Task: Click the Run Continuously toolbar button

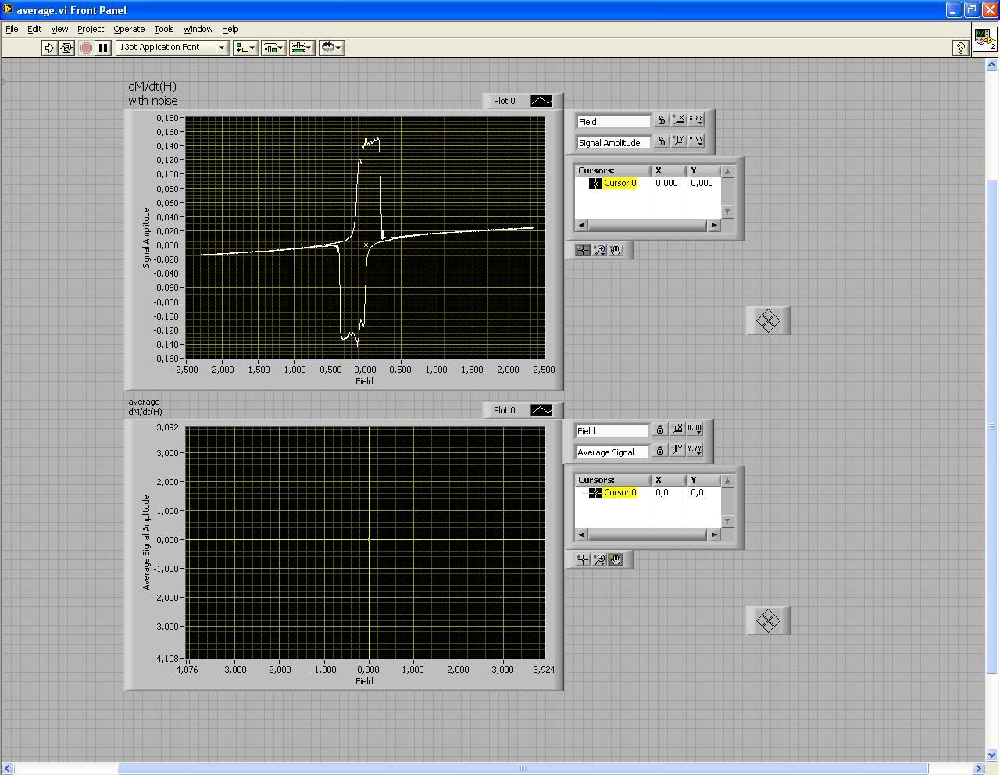Action: point(66,48)
